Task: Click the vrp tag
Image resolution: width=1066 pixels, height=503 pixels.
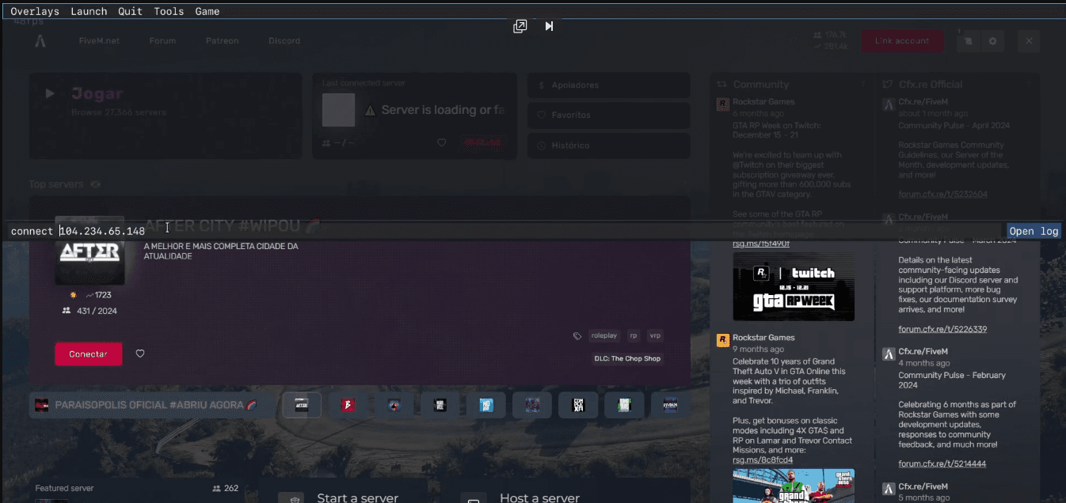Action: tap(654, 335)
